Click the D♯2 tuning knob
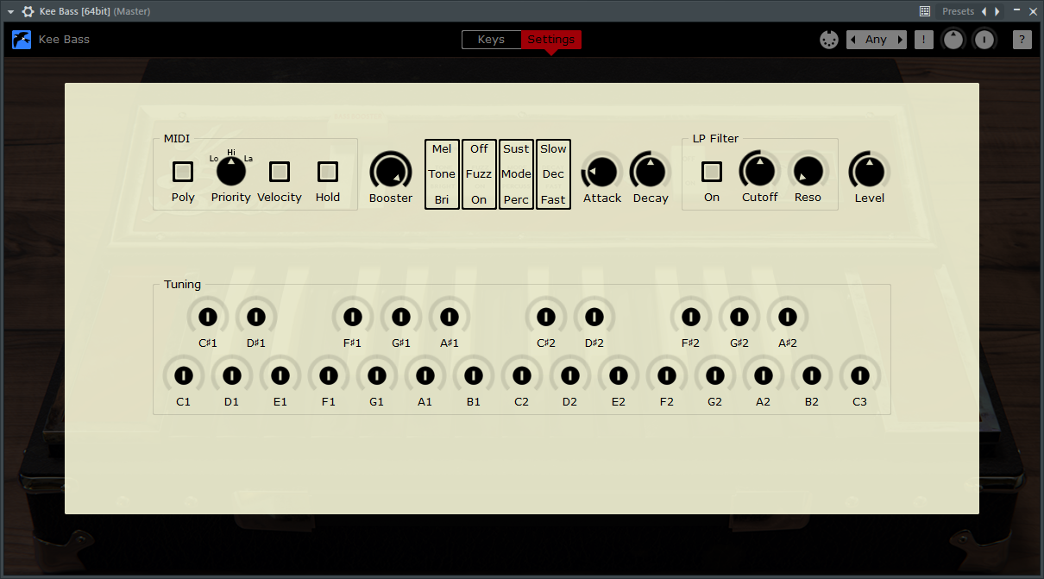Viewport: 1044px width, 579px height. [x=594, y=317]
